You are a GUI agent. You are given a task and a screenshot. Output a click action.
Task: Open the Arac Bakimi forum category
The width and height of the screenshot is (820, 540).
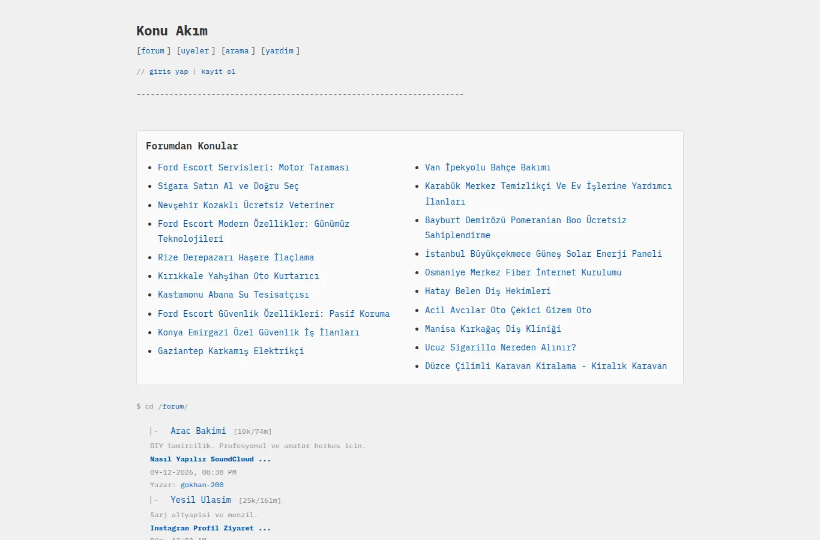coord(198,431)
